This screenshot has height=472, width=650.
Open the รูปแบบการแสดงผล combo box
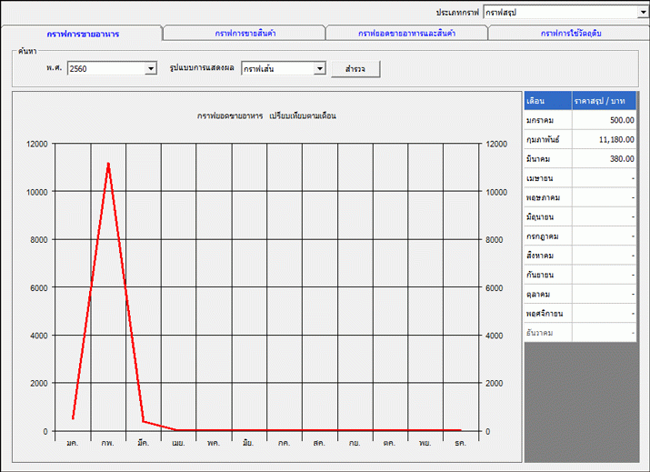319,68
